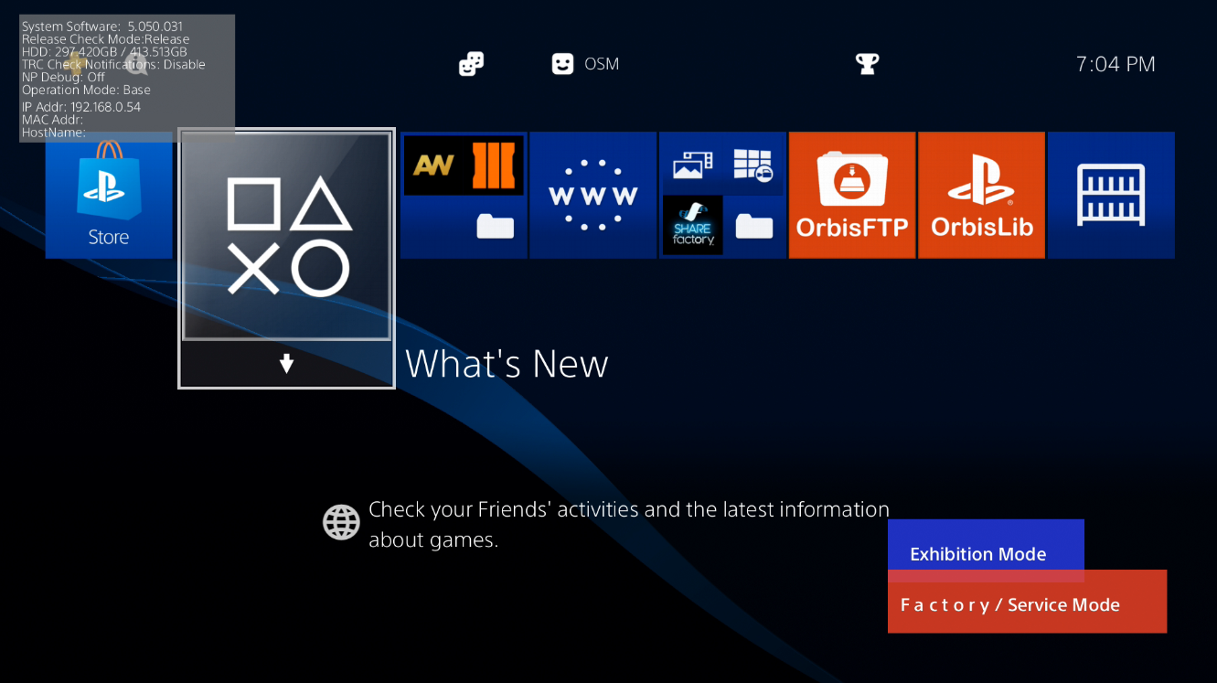Open the folder icon in games folder tile
The height and width of the screenshot is (683, 1217).
pyautogui.click(x=495, y=226)
